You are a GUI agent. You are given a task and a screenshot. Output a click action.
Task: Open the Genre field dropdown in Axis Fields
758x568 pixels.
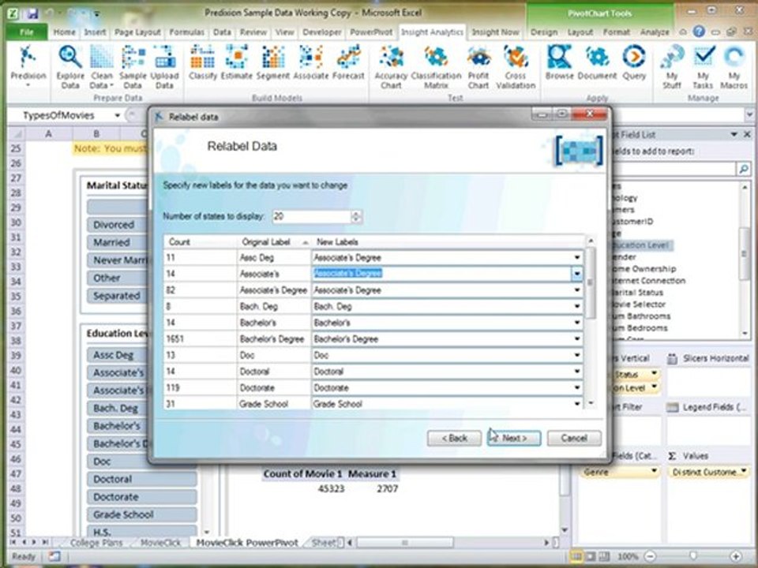tap(654, 472)
